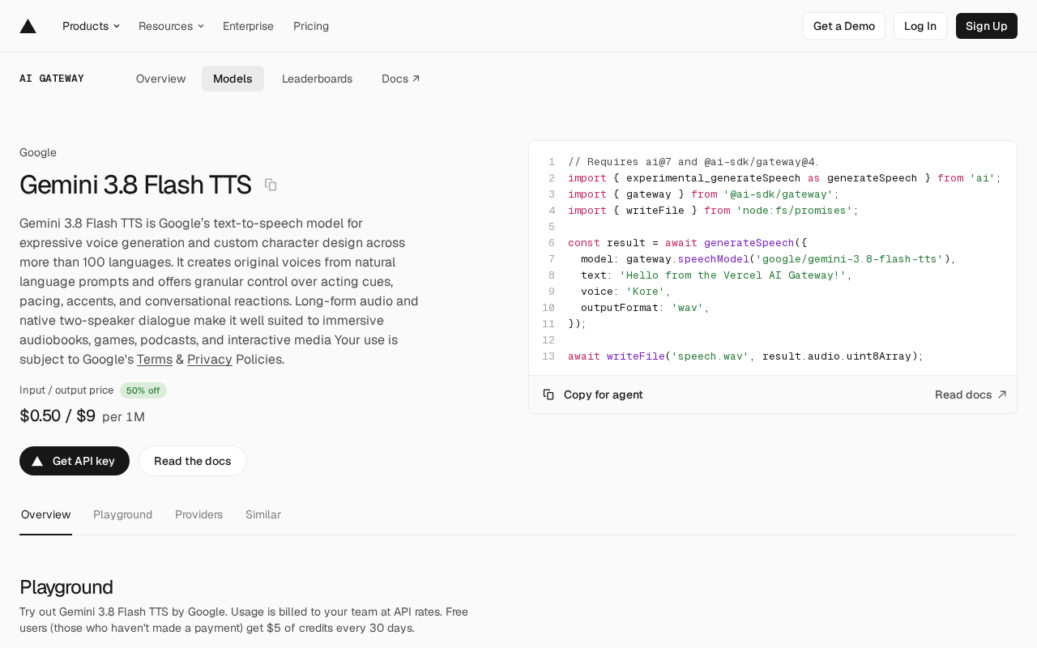Expand the Resources dropdown menu
This screenshot has height=648, width=1037.
pyautogui.click(x=171, y=26)
